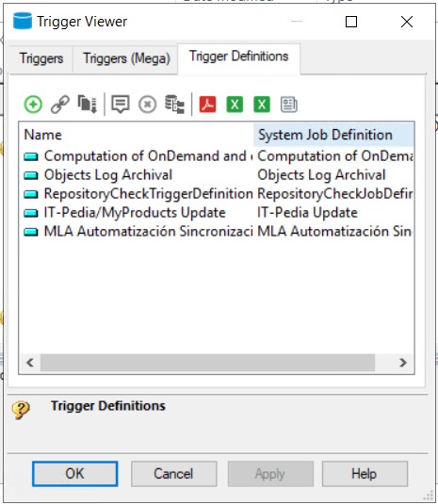Viewport: 438px width, 504px height.
Task: Sort by System Job Definition column header
Action: pos(333,135)
